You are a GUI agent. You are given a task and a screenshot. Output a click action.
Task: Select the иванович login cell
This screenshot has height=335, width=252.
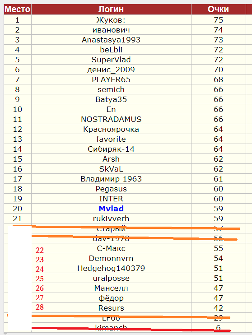(x=111, y=30)
